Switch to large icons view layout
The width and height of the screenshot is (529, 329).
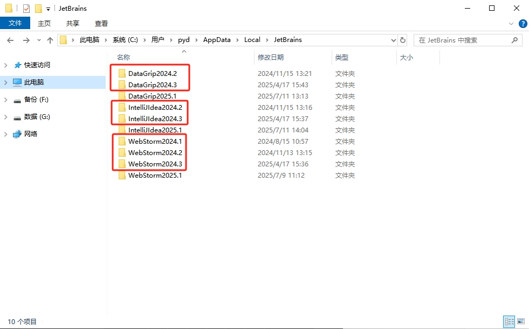521,321
